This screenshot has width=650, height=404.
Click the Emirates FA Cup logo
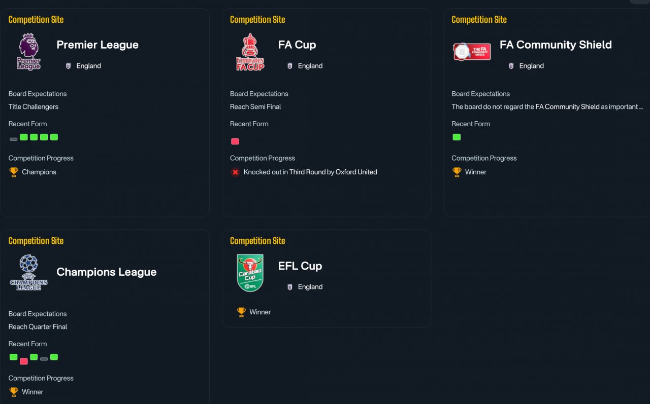point(250,52)
